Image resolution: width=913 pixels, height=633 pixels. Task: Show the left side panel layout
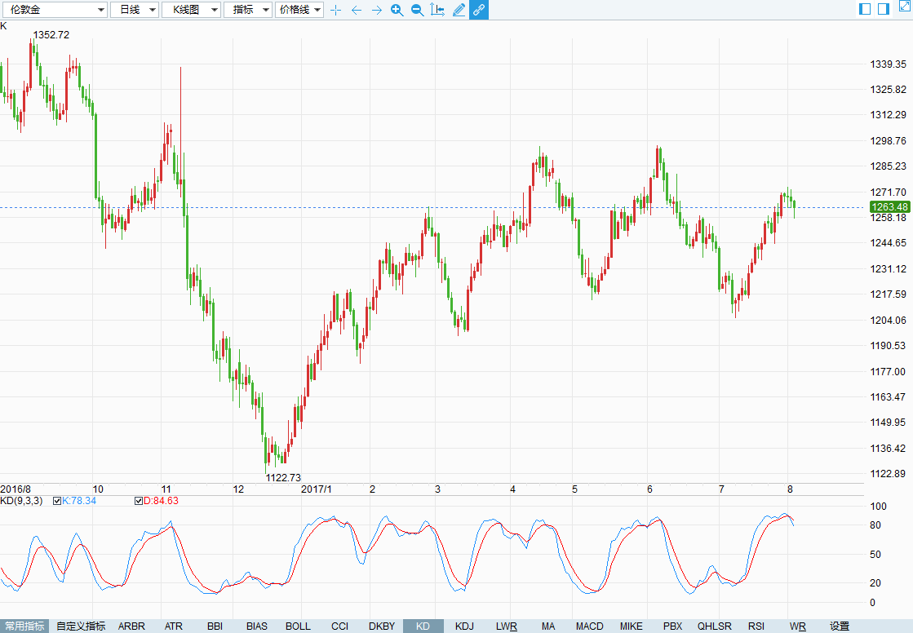(865, 9)
